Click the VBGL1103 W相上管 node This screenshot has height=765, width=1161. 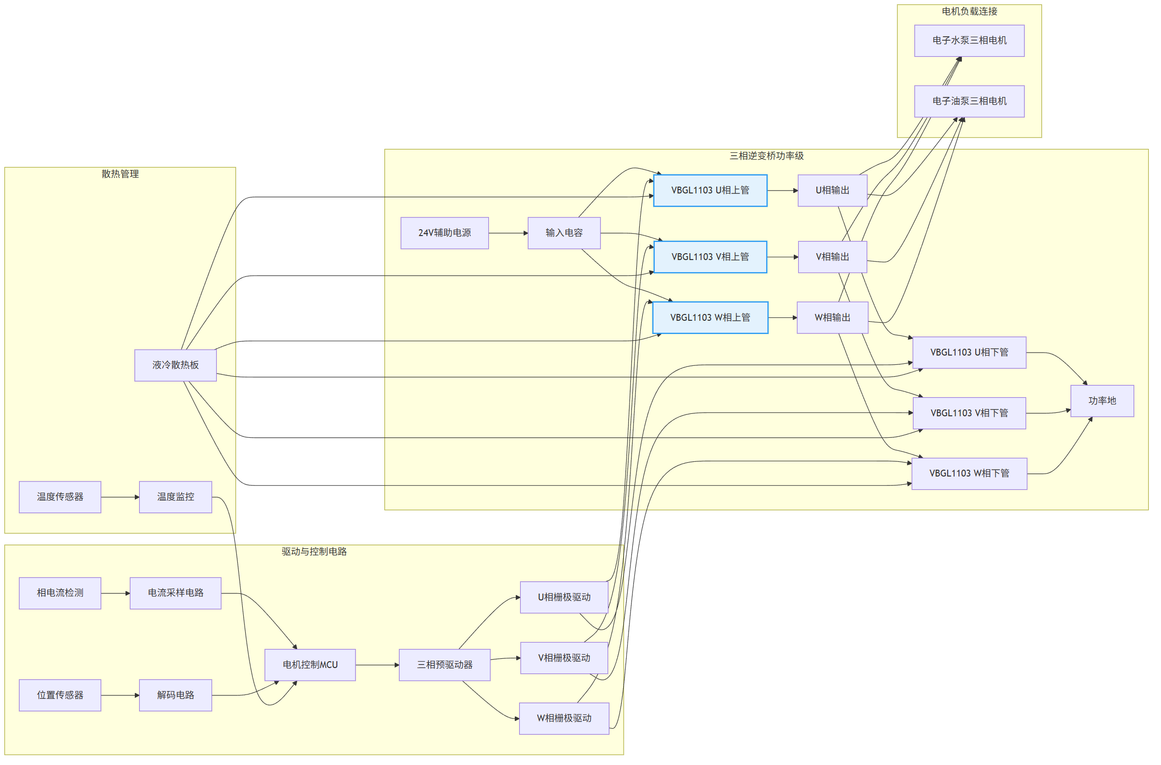[710, 318]
